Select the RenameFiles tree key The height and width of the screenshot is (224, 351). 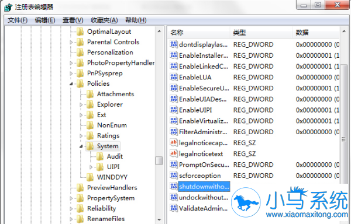[x=106, y=219]
